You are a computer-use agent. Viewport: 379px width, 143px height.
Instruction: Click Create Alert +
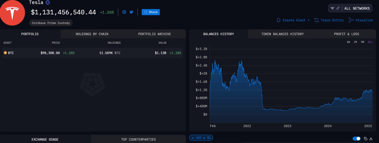[293, 20]
